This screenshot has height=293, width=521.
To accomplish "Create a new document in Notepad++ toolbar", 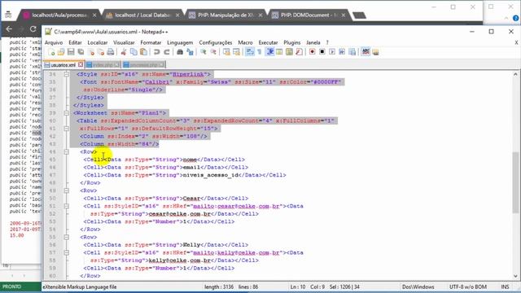I will [x=51, y=52].
